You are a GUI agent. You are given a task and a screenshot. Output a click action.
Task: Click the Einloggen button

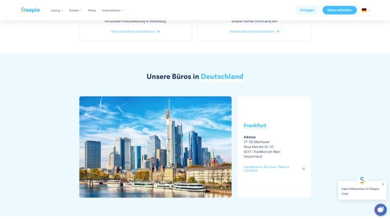click(307, 10)
